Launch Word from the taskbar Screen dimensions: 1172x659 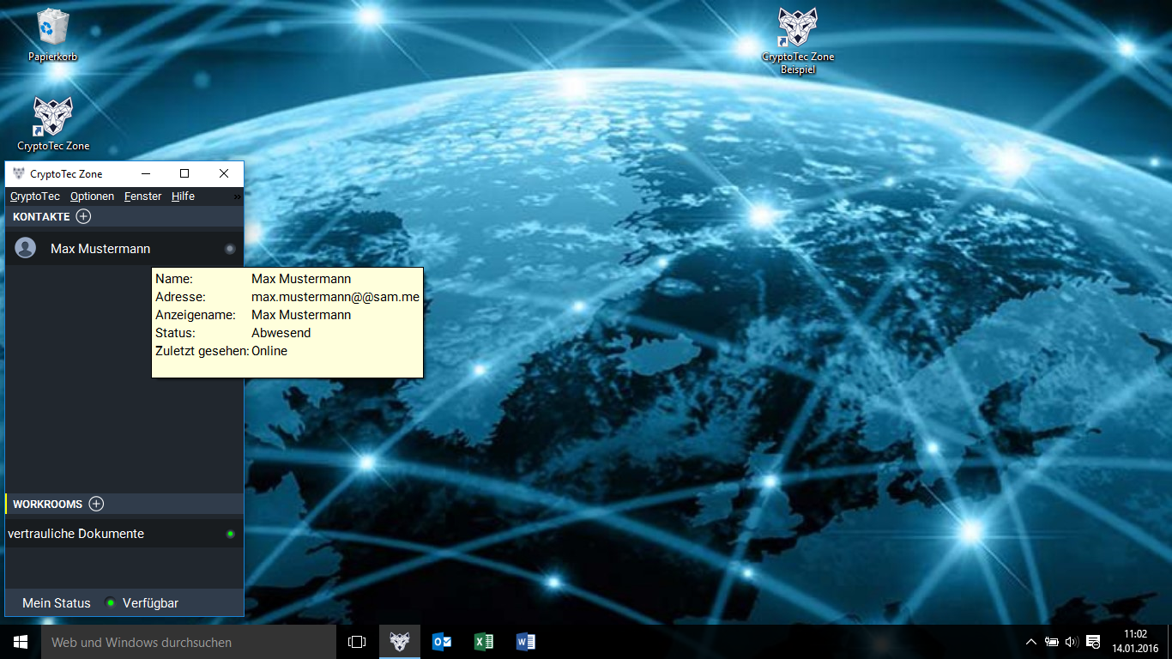(x=526, y=642)
